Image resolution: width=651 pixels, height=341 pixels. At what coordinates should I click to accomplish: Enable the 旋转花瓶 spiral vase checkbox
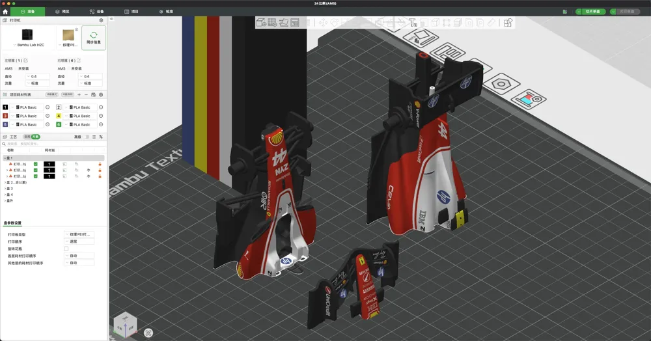[66, 249]
